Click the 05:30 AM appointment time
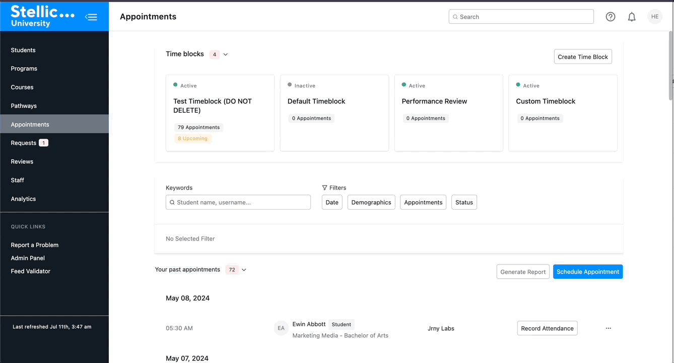The image size is (674, 363). pos(179,328)
